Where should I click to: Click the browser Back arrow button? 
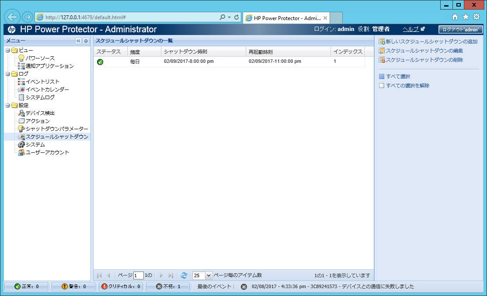coord(12,17)
